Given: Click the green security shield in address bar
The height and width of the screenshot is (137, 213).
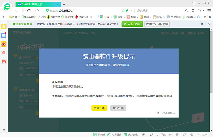Looking at the screenshot, I should point(47,10).
